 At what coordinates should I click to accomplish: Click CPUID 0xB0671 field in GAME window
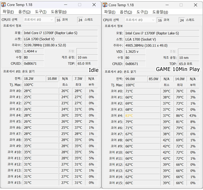pyautogui.click(x=135, y=64)
